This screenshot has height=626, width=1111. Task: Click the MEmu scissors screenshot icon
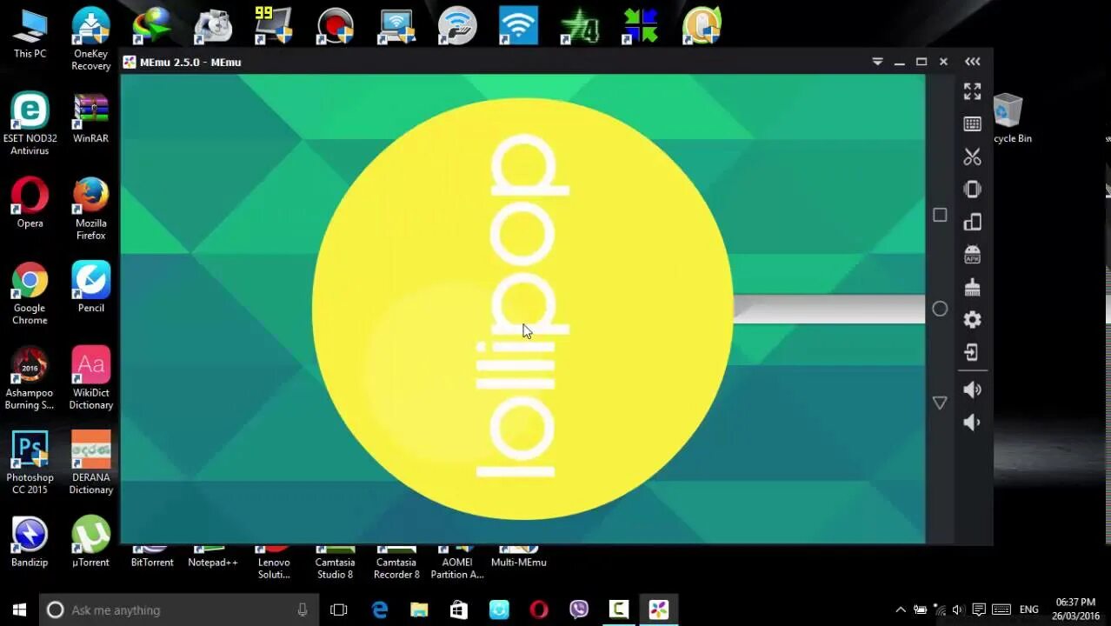coord(972,156)
